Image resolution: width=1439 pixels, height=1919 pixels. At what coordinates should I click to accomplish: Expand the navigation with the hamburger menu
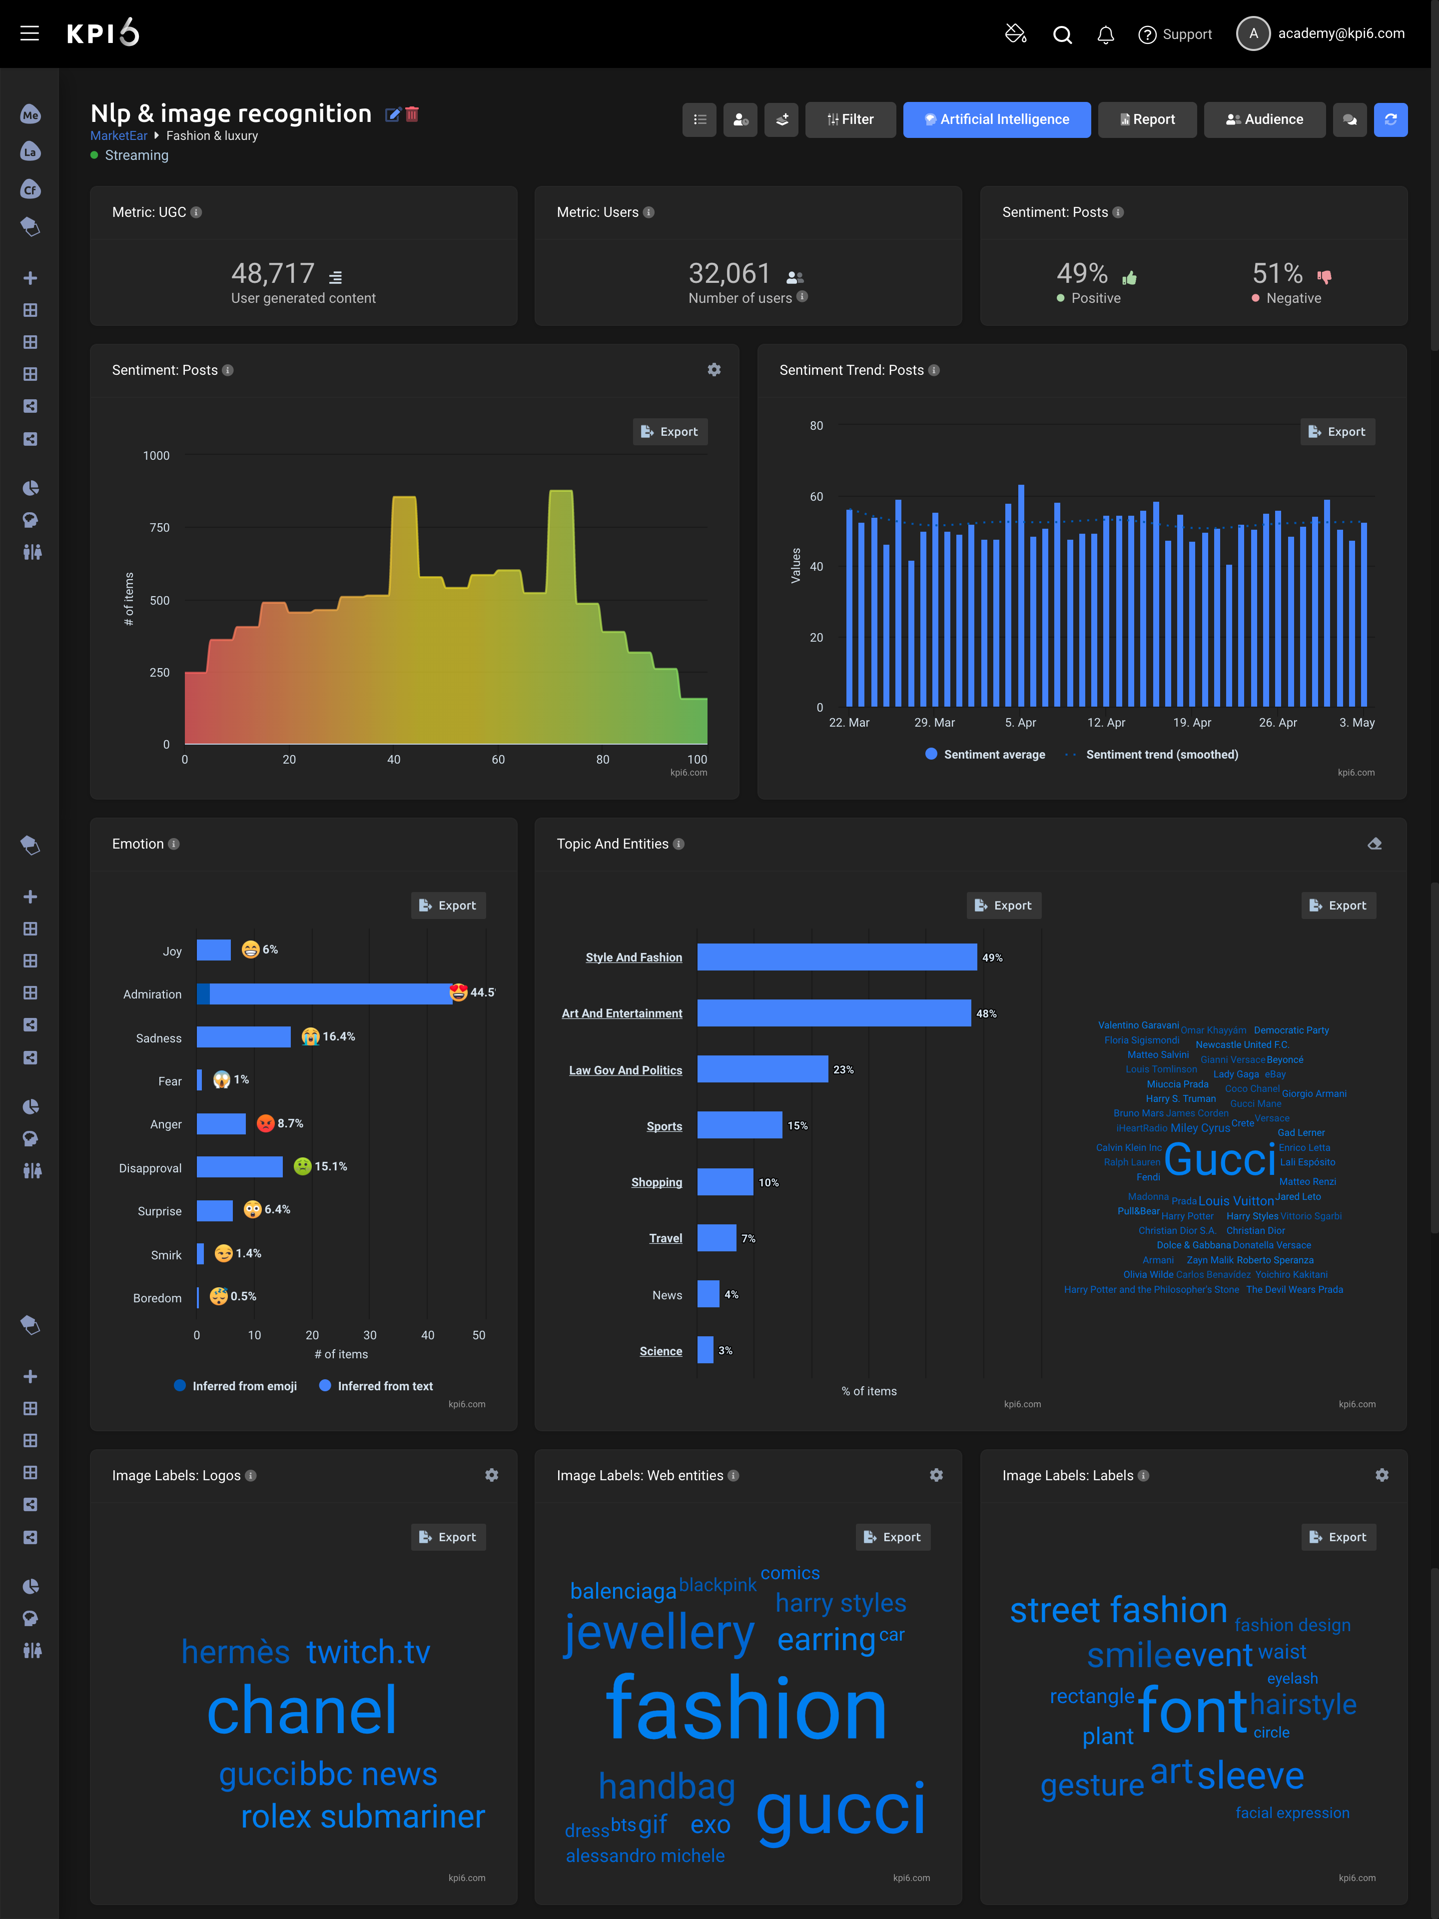point(29,33)
